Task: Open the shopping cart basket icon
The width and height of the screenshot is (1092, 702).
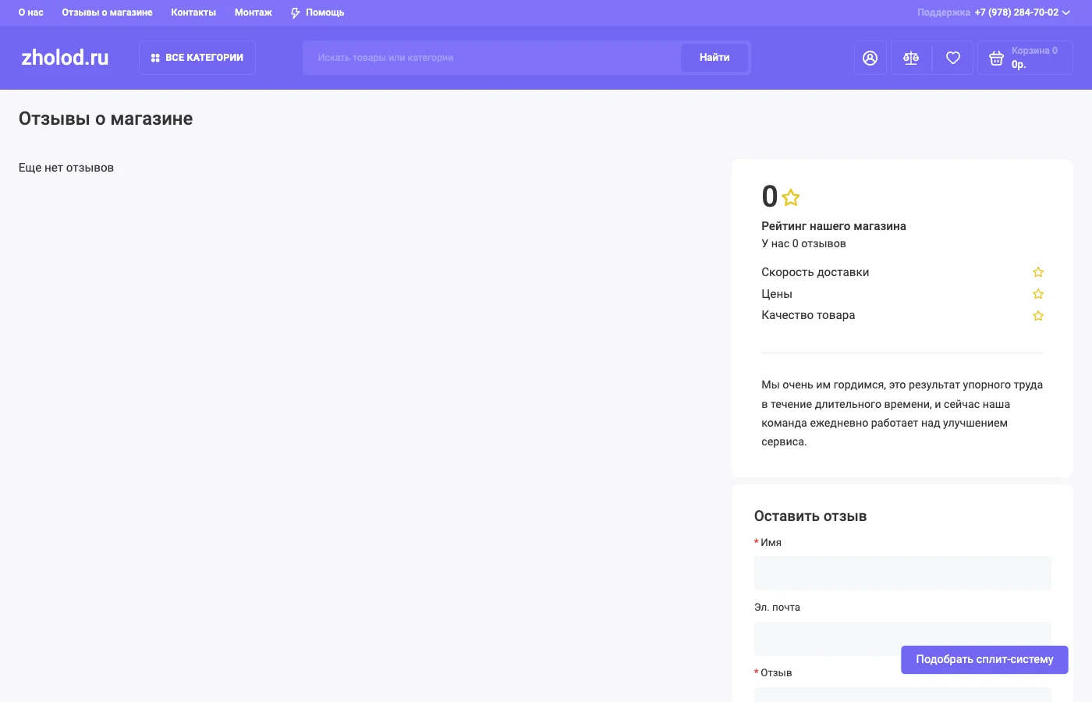Action: (996, 58)
